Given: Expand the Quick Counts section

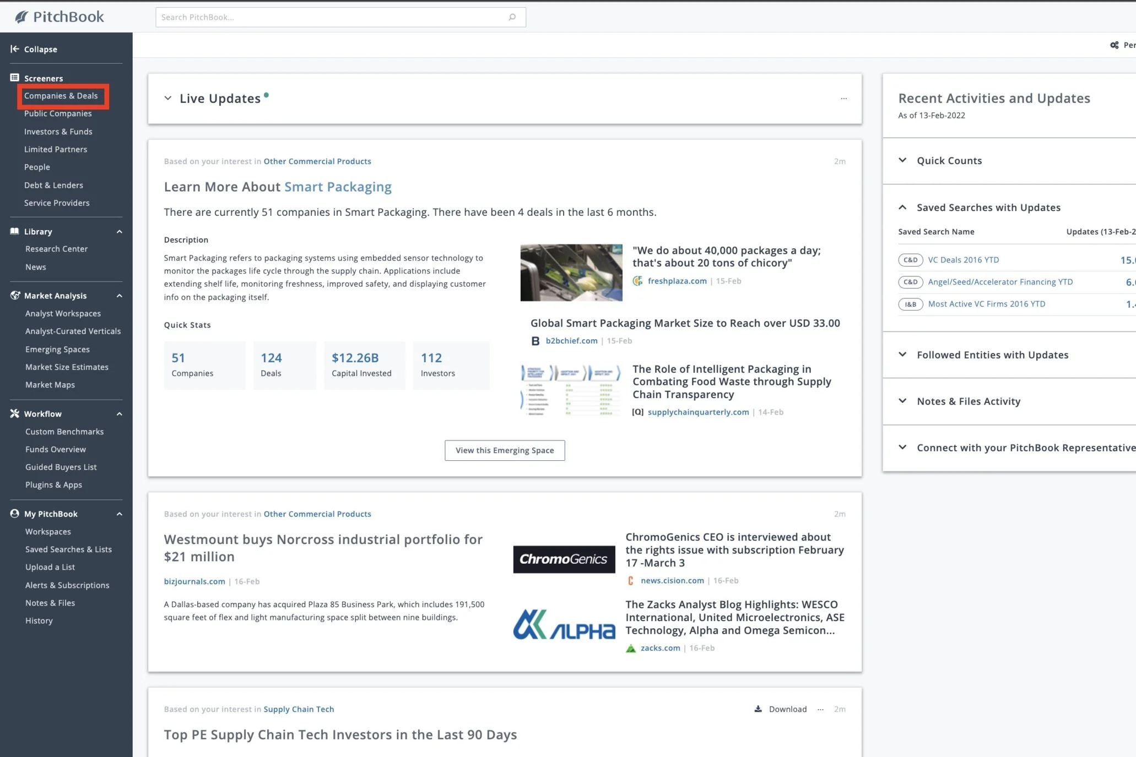Looking at the screenshot, I should pos(902,160).
